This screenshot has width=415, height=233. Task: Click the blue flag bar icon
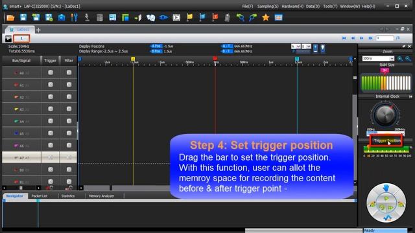202,17
